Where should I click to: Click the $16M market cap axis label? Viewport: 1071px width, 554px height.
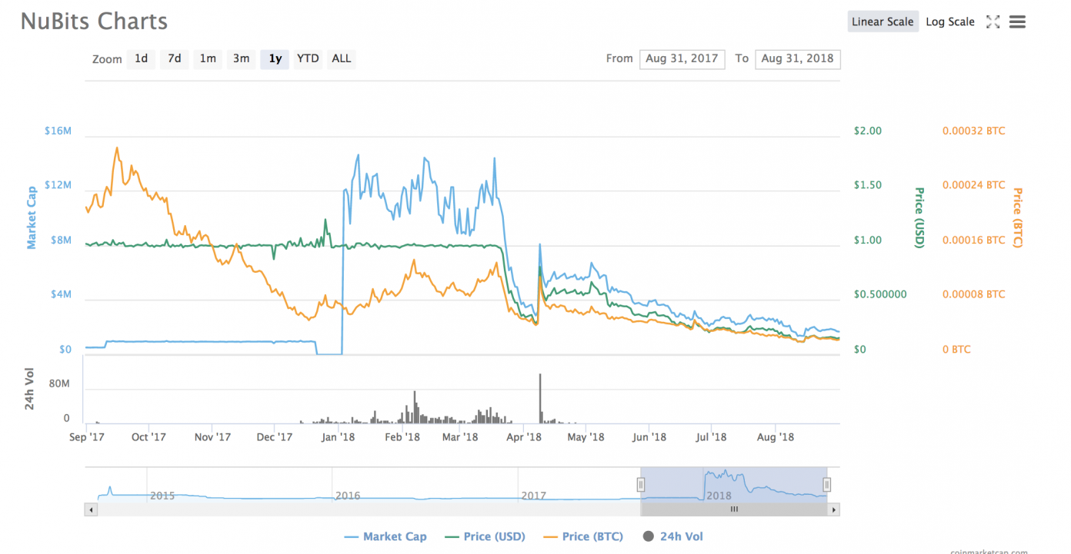coord(58,131)
